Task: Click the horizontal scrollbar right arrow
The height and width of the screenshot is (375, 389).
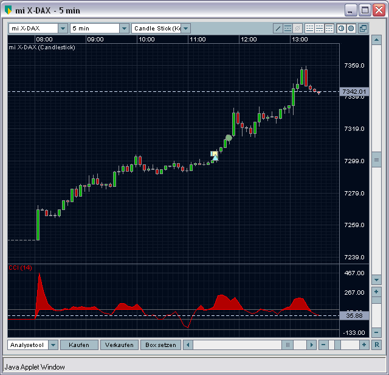Action: click(312, 345)
